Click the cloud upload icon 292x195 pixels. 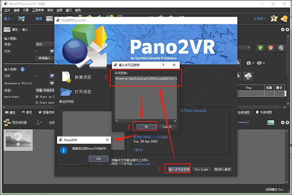(x=248, y=76)
